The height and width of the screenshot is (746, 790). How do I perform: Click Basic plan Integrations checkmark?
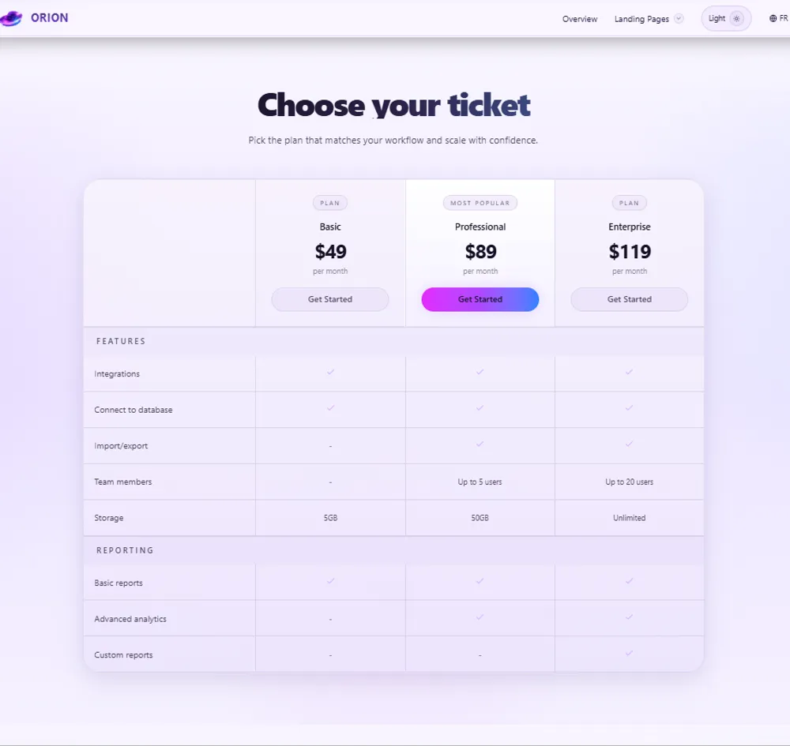330,372
